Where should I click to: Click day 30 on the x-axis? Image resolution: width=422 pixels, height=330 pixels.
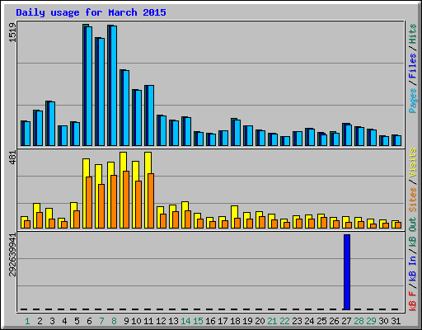pyautogui.click(x=383, y=321)
